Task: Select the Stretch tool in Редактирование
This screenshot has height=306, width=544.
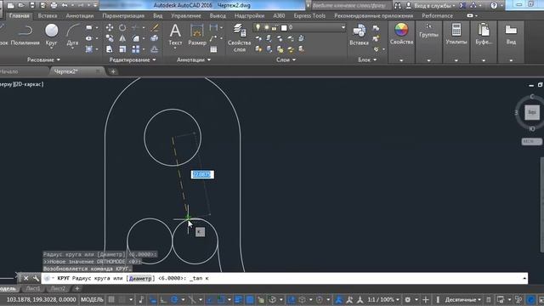Action: pyautogui.click(x=110, y=49)
